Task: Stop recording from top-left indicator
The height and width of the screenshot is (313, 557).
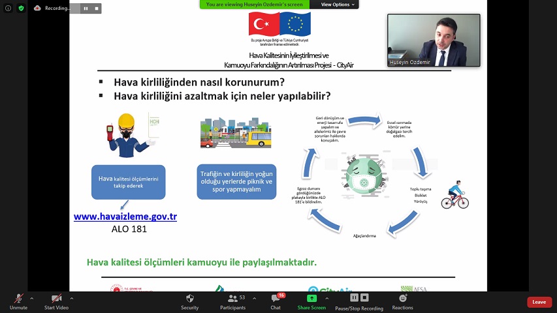Action: 96,8
